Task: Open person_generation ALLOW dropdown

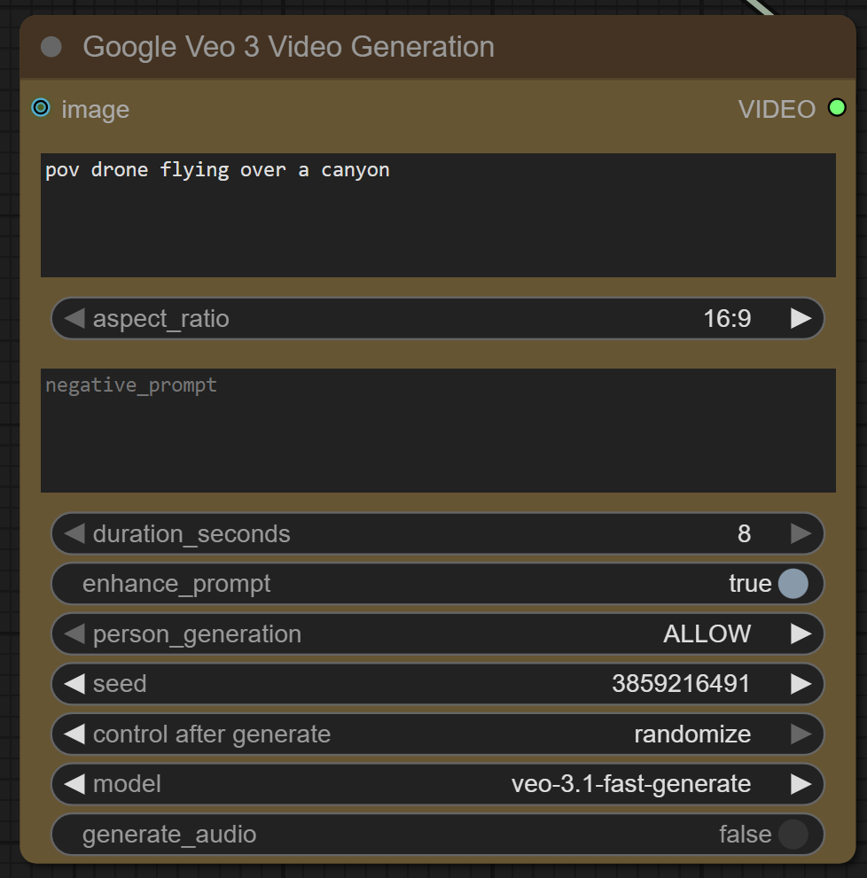Action: (x=438, y=633)
